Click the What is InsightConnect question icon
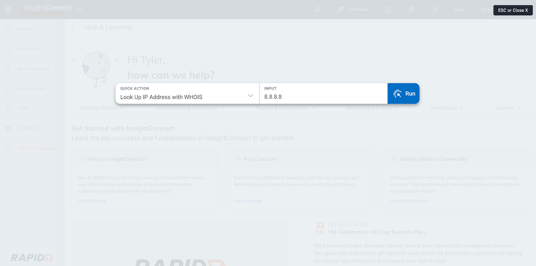The height and width of the screenshot is (266, 536). 82,159
